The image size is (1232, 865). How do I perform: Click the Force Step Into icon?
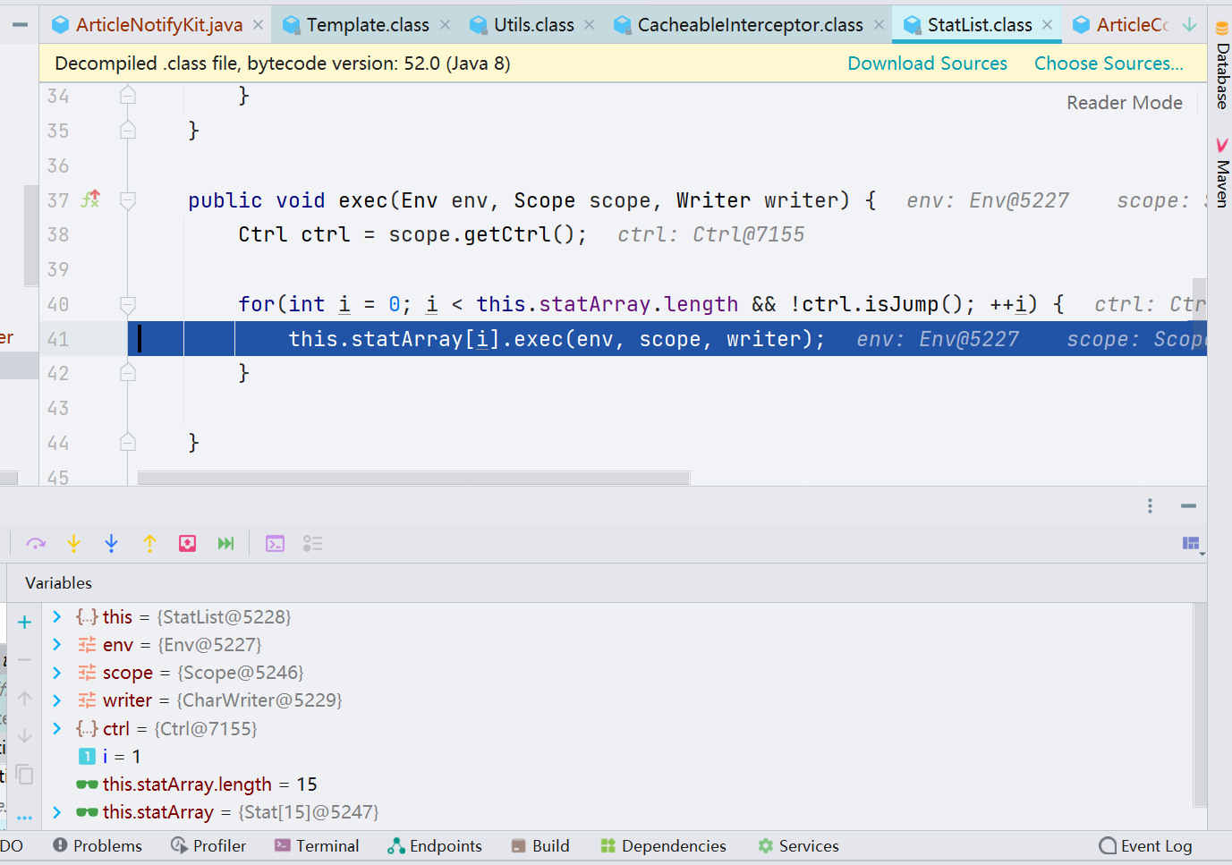[111, 544]
